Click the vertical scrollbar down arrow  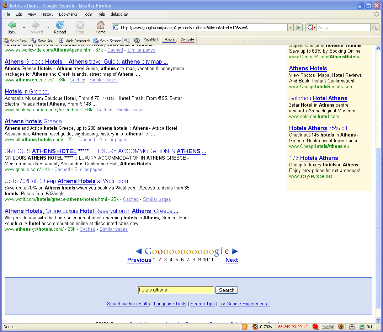click(378, 320)
